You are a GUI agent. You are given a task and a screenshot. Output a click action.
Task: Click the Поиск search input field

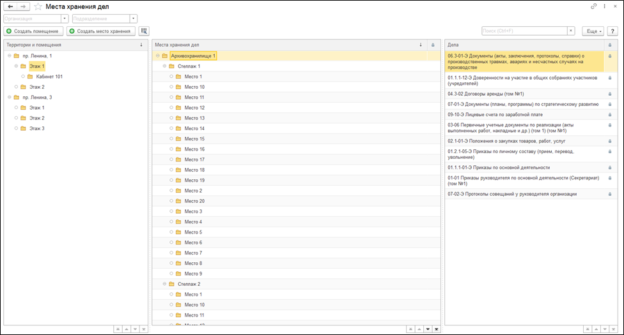pyautogui.click(x=524, y=31)
